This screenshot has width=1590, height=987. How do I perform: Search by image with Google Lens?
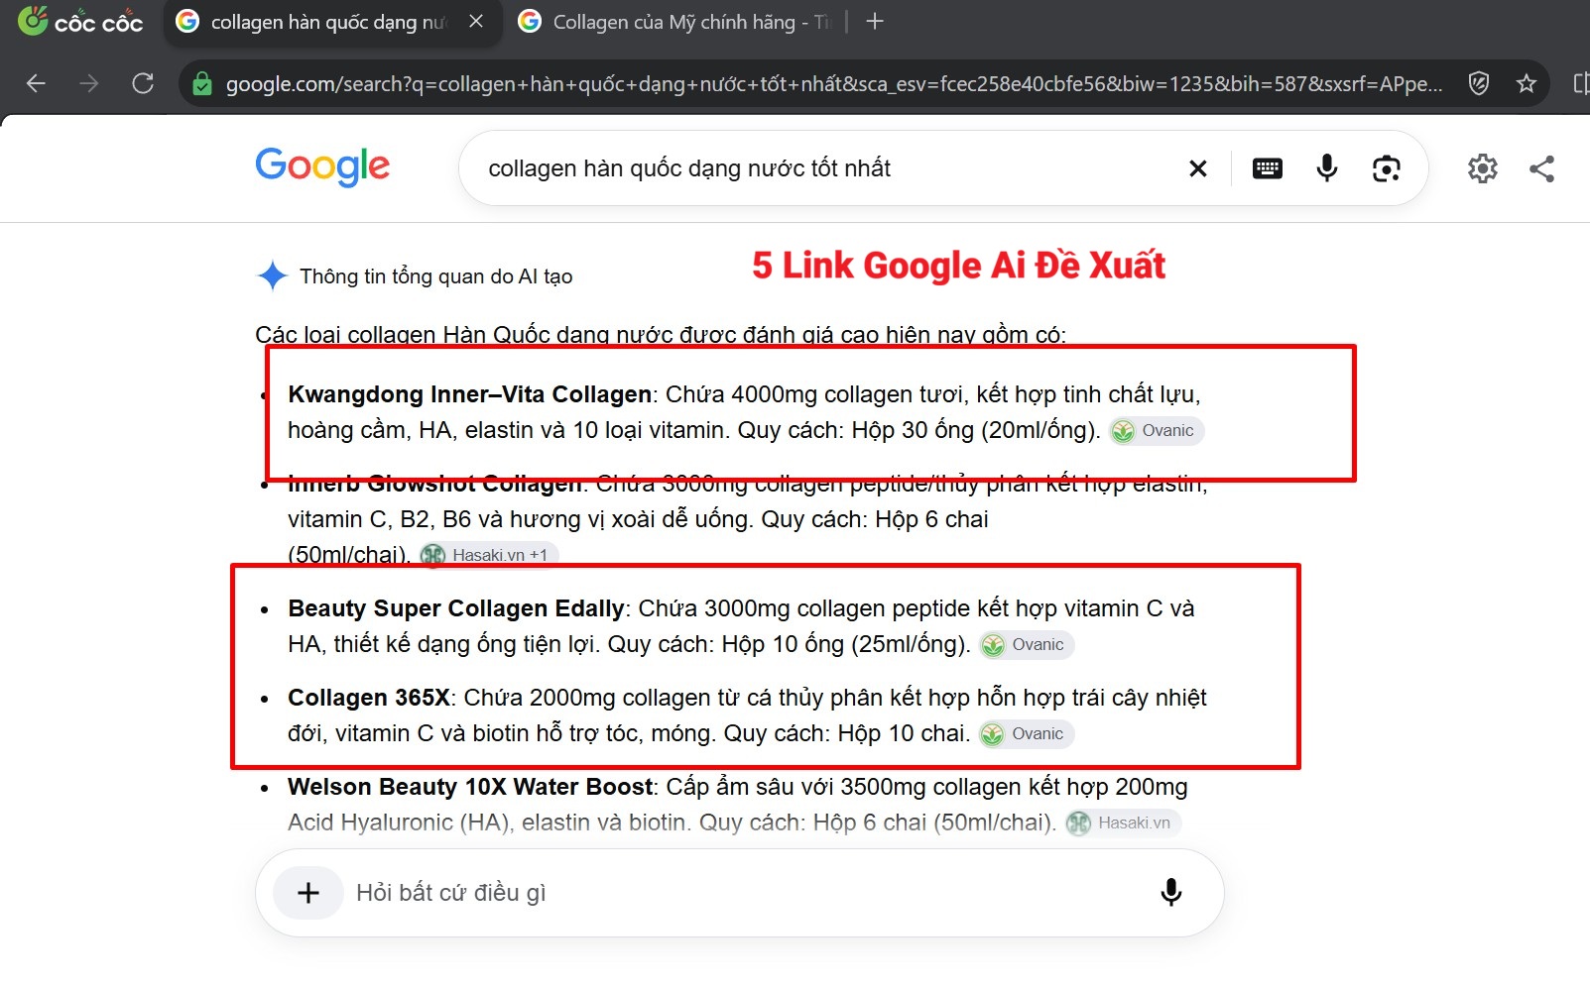[x=1387, y=168]
